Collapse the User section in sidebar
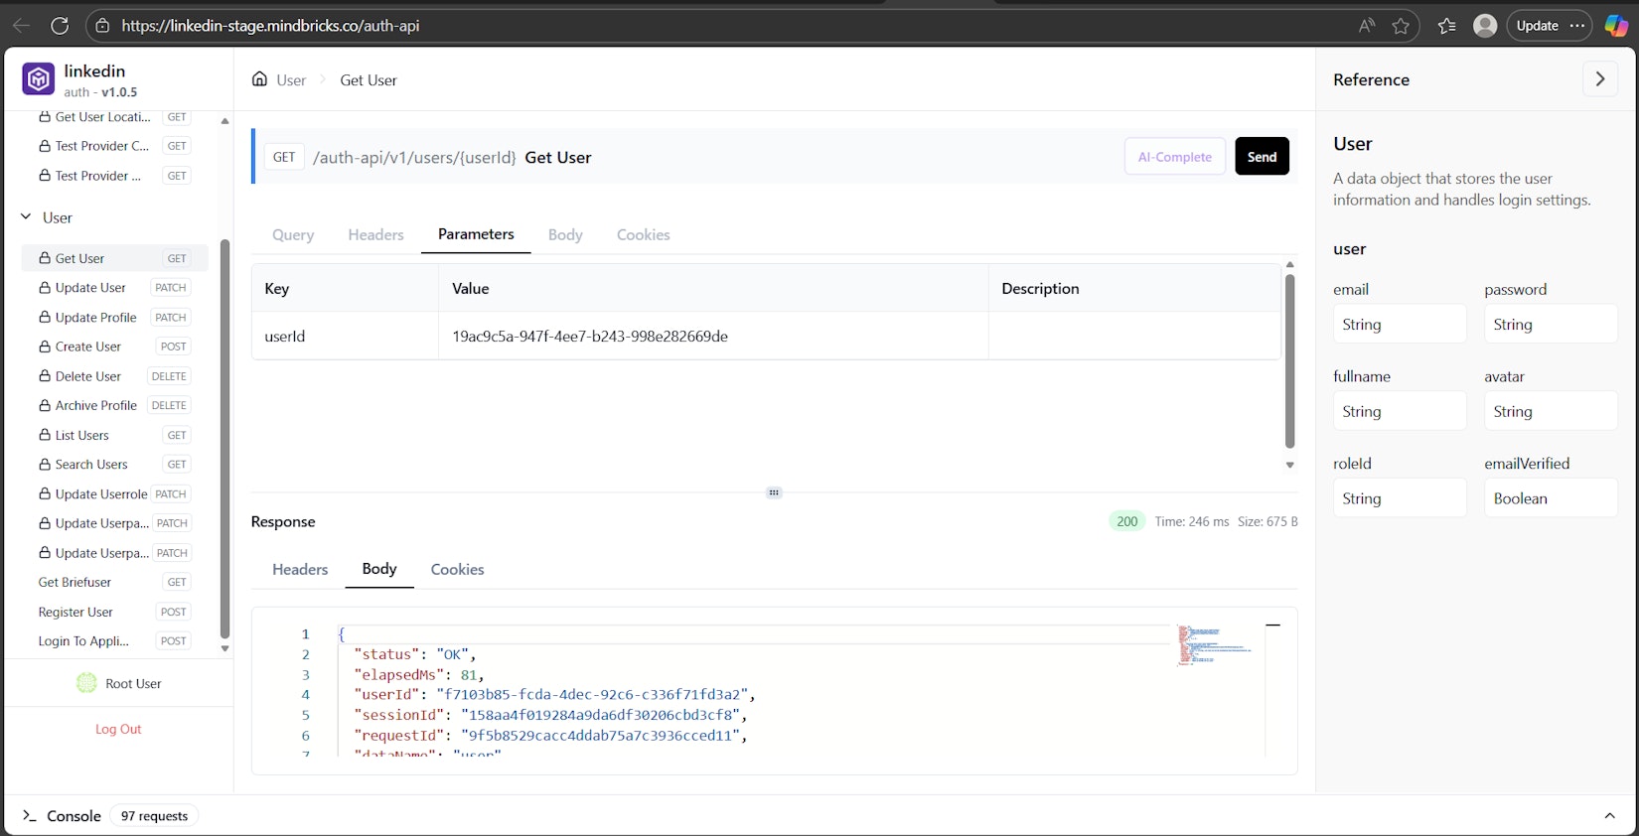 (27, 217)
